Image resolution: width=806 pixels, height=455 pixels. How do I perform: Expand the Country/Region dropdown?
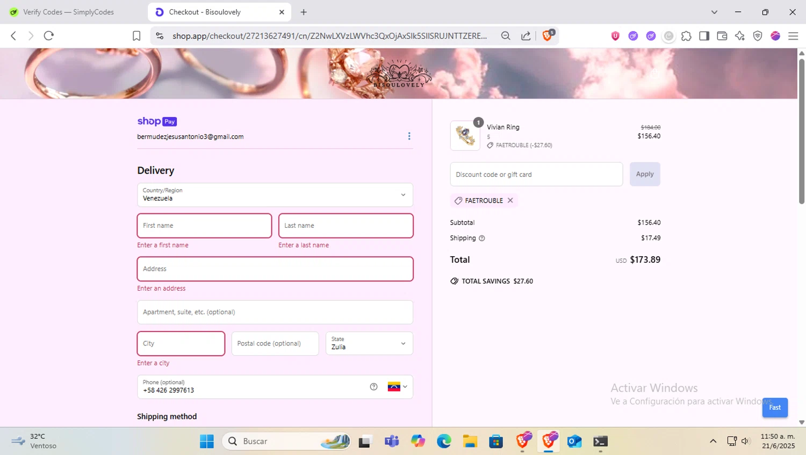click(275, 194)
